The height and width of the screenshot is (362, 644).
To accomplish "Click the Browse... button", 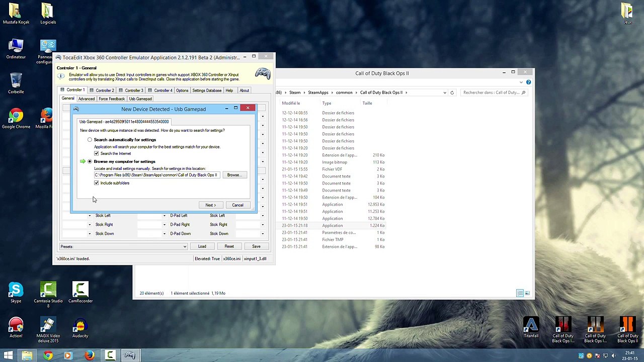I will coord(234,175).
